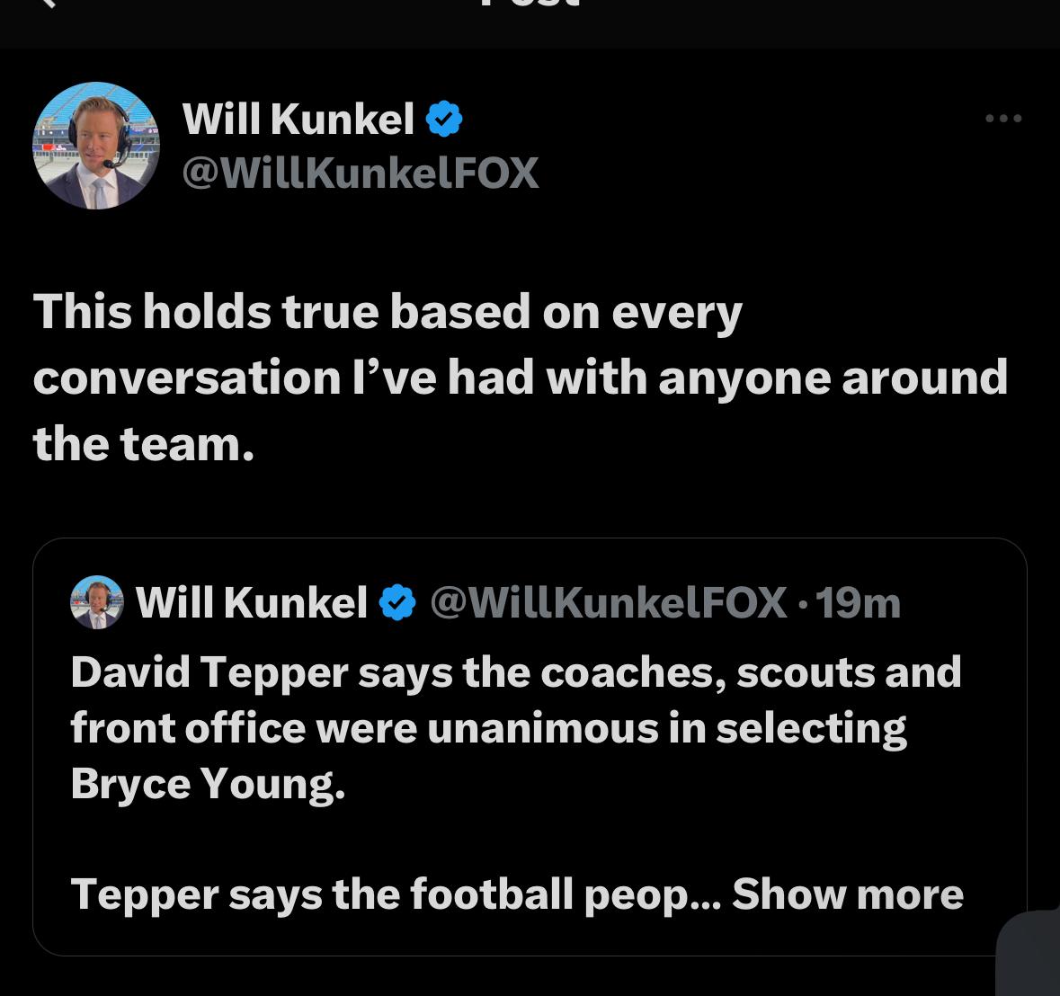Click 'Bryce Young.' text in quoted post
This screenshot has width=1060, height=996.
point(208,783)
